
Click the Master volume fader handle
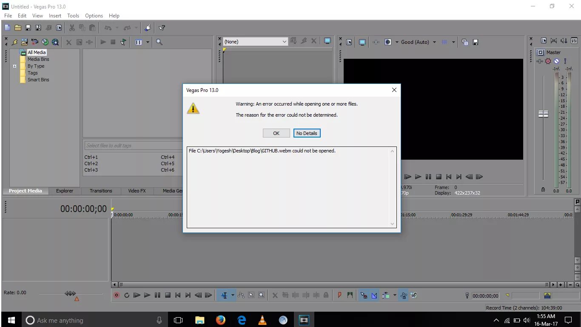coord(544,114)
